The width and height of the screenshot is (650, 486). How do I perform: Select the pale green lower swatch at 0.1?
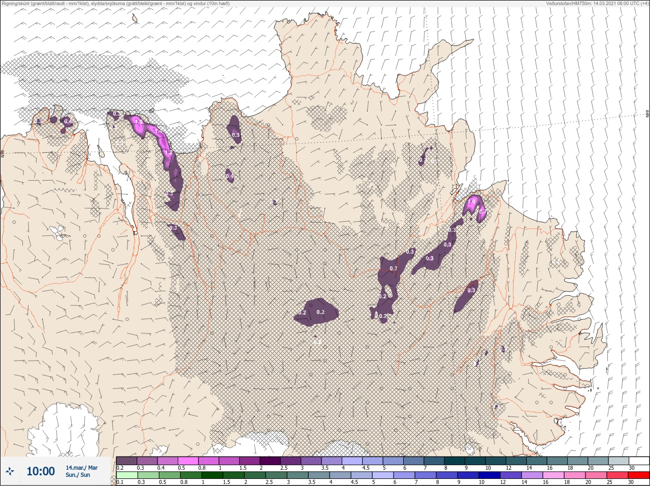126,476
